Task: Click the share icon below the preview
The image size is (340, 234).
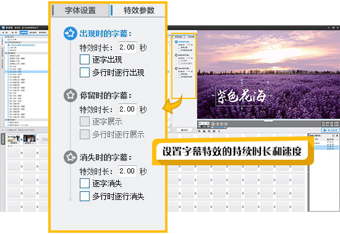Action: coord(219,131)
